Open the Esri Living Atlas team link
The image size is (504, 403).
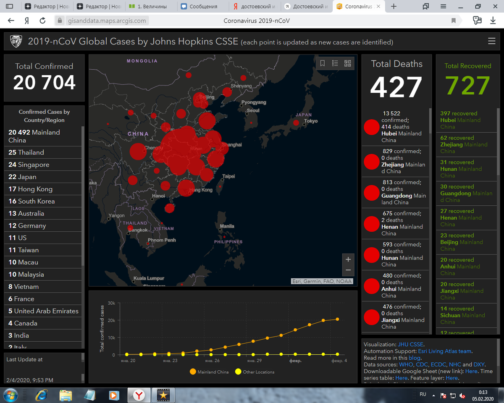444,351
